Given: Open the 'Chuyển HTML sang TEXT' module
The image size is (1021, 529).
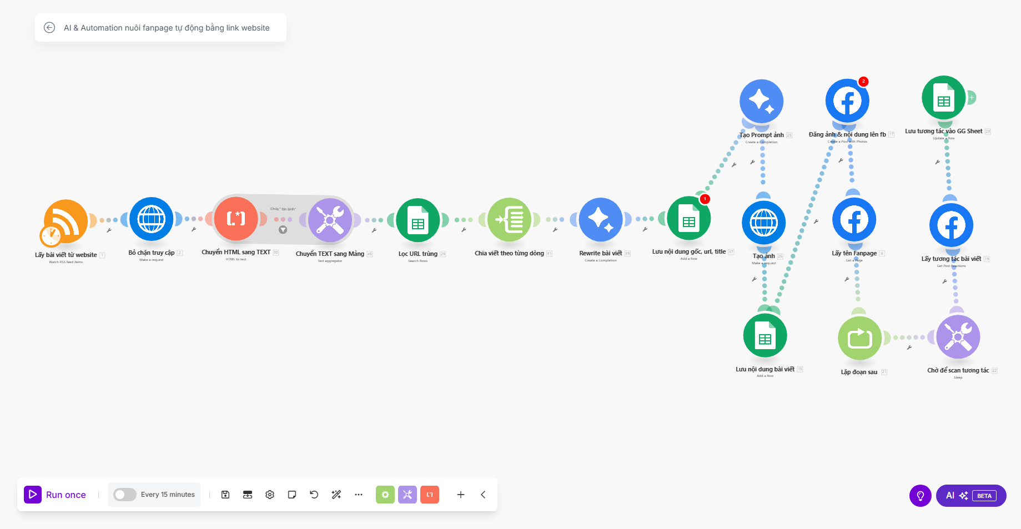Looking at the screenshot, I should [236, 218].
